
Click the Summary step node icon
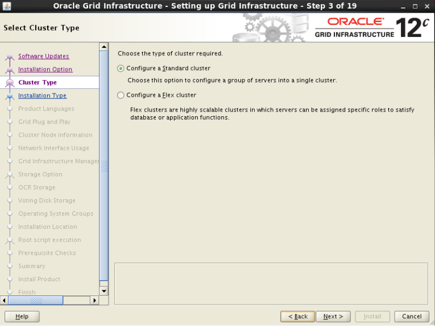pyautogui.click(x=10, y=266)
